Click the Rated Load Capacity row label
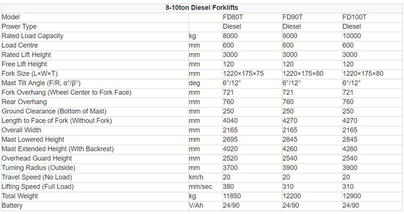The height and width of the screenshot is (214, 404). 32,36
